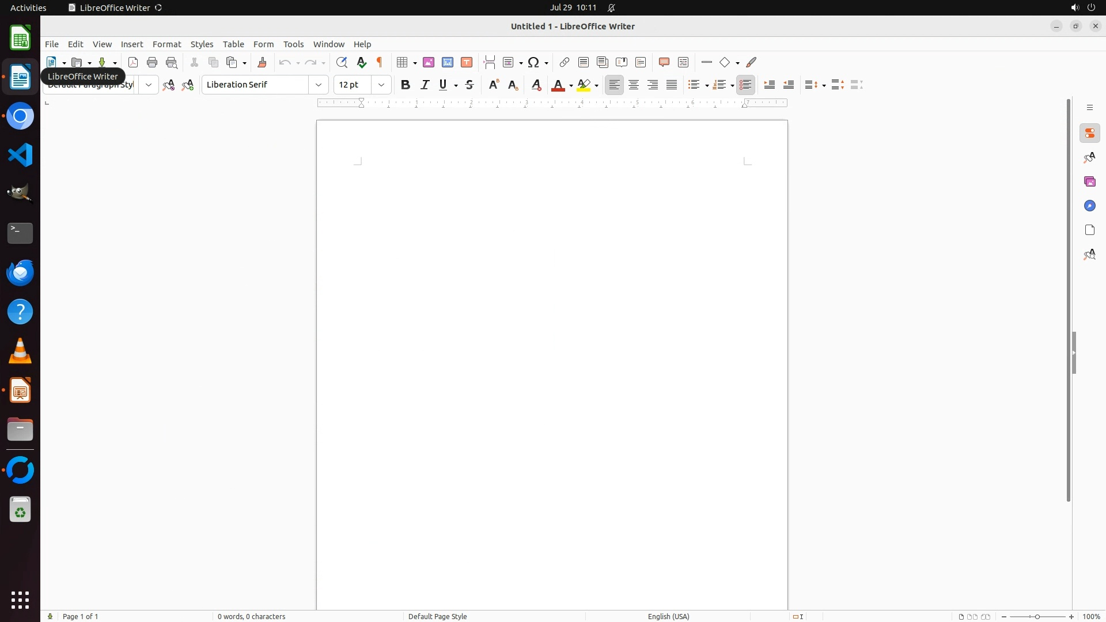Open paragraph style dropdown arrow
1106x622 pixels.
click(149, 85)
